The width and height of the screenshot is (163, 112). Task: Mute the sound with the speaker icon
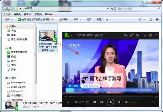[x=126, y=102]
